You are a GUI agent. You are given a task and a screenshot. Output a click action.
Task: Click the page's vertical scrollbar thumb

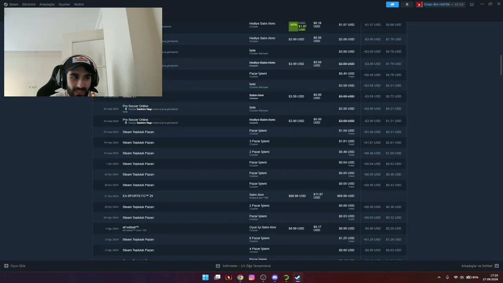(501, 65)
